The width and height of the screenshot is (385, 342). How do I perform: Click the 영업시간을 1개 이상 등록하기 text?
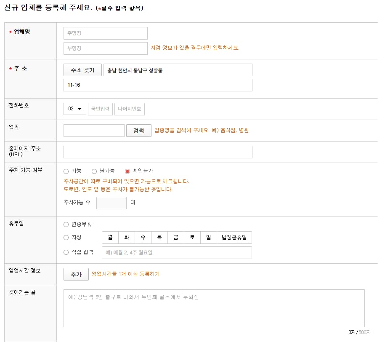point(126,274)
